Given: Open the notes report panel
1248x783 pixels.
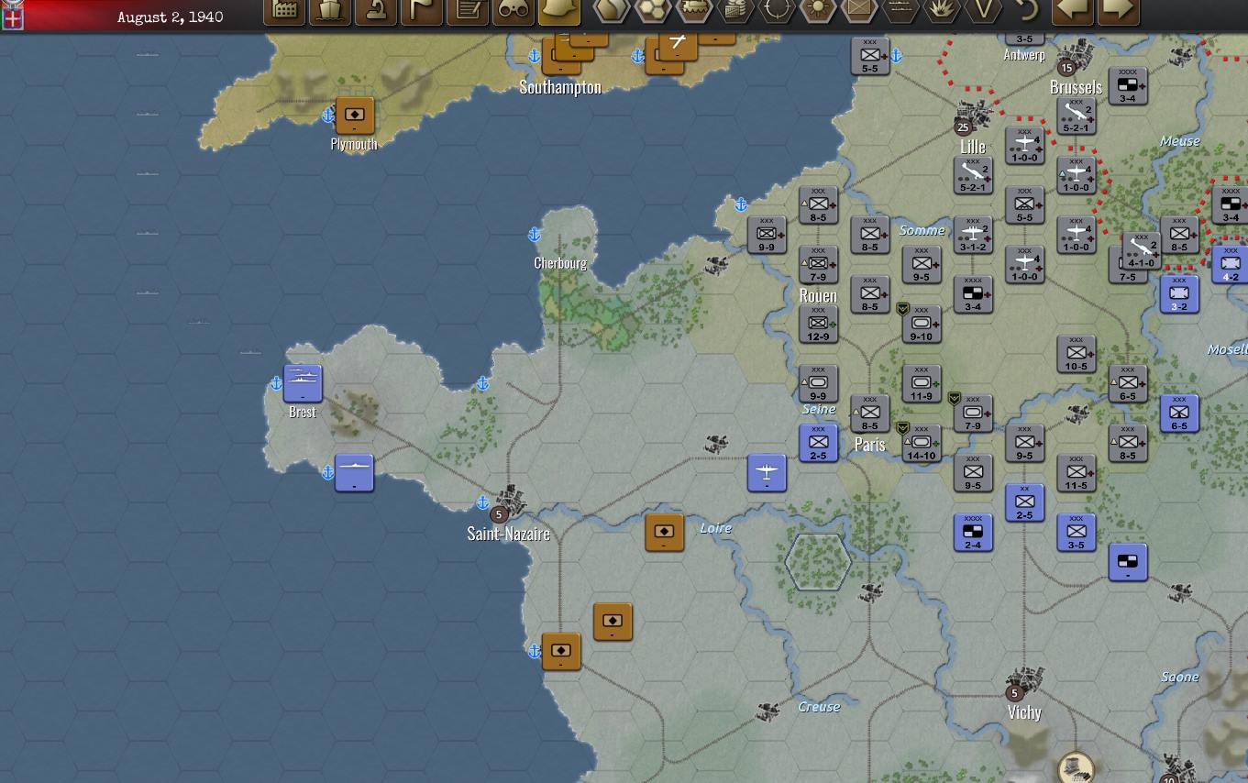Looking at the screenshot, I should pyautogui.click(x=468, y=11).
